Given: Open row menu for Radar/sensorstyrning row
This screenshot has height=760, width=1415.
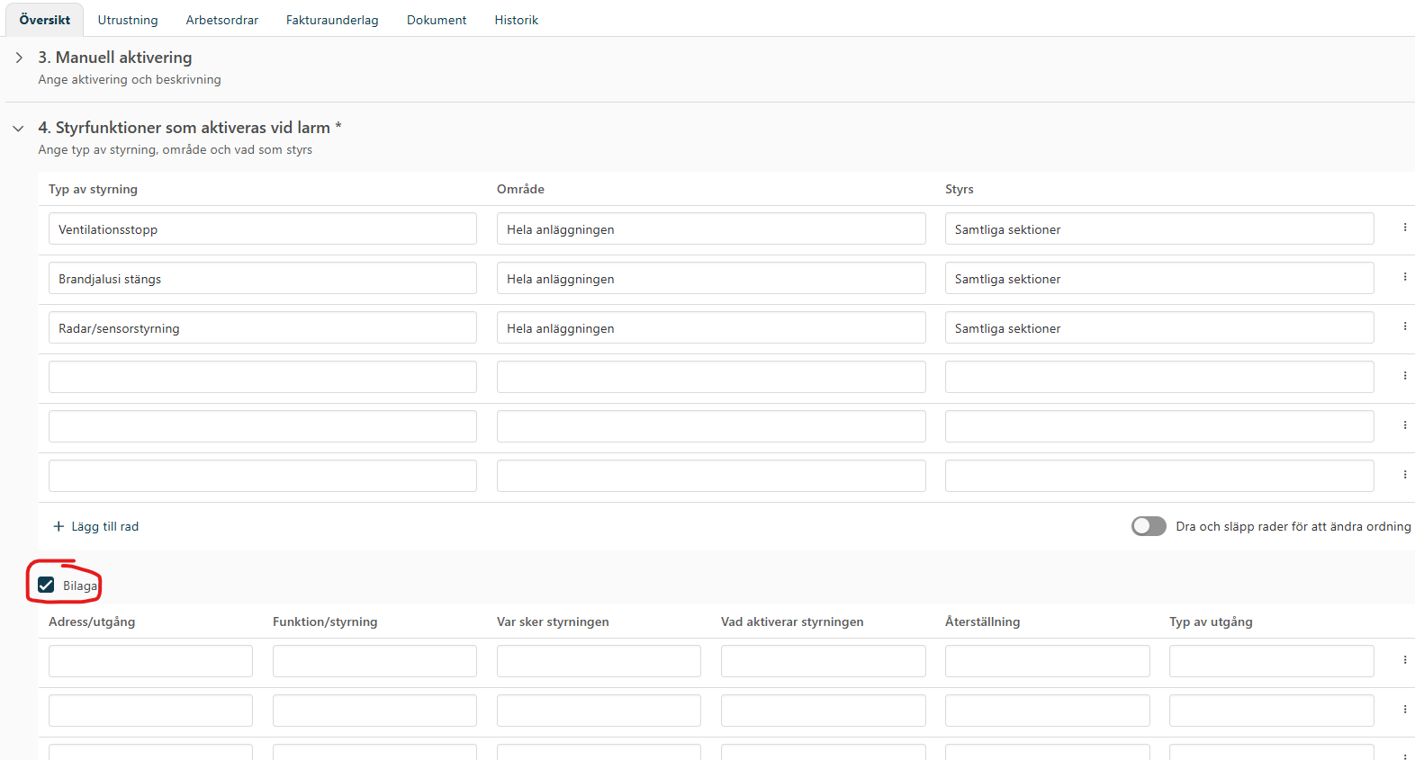Looking at the screenshot, I should [x=1404, y=326].
